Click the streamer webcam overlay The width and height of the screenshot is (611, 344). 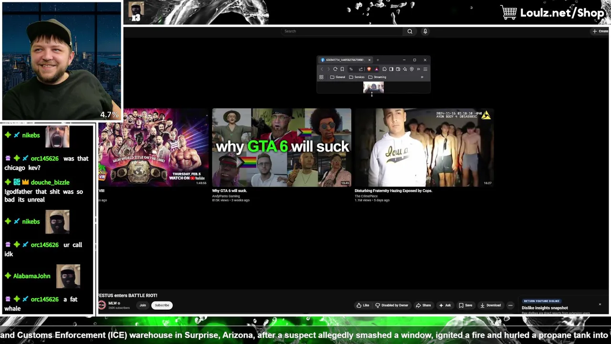click(61, 61)
